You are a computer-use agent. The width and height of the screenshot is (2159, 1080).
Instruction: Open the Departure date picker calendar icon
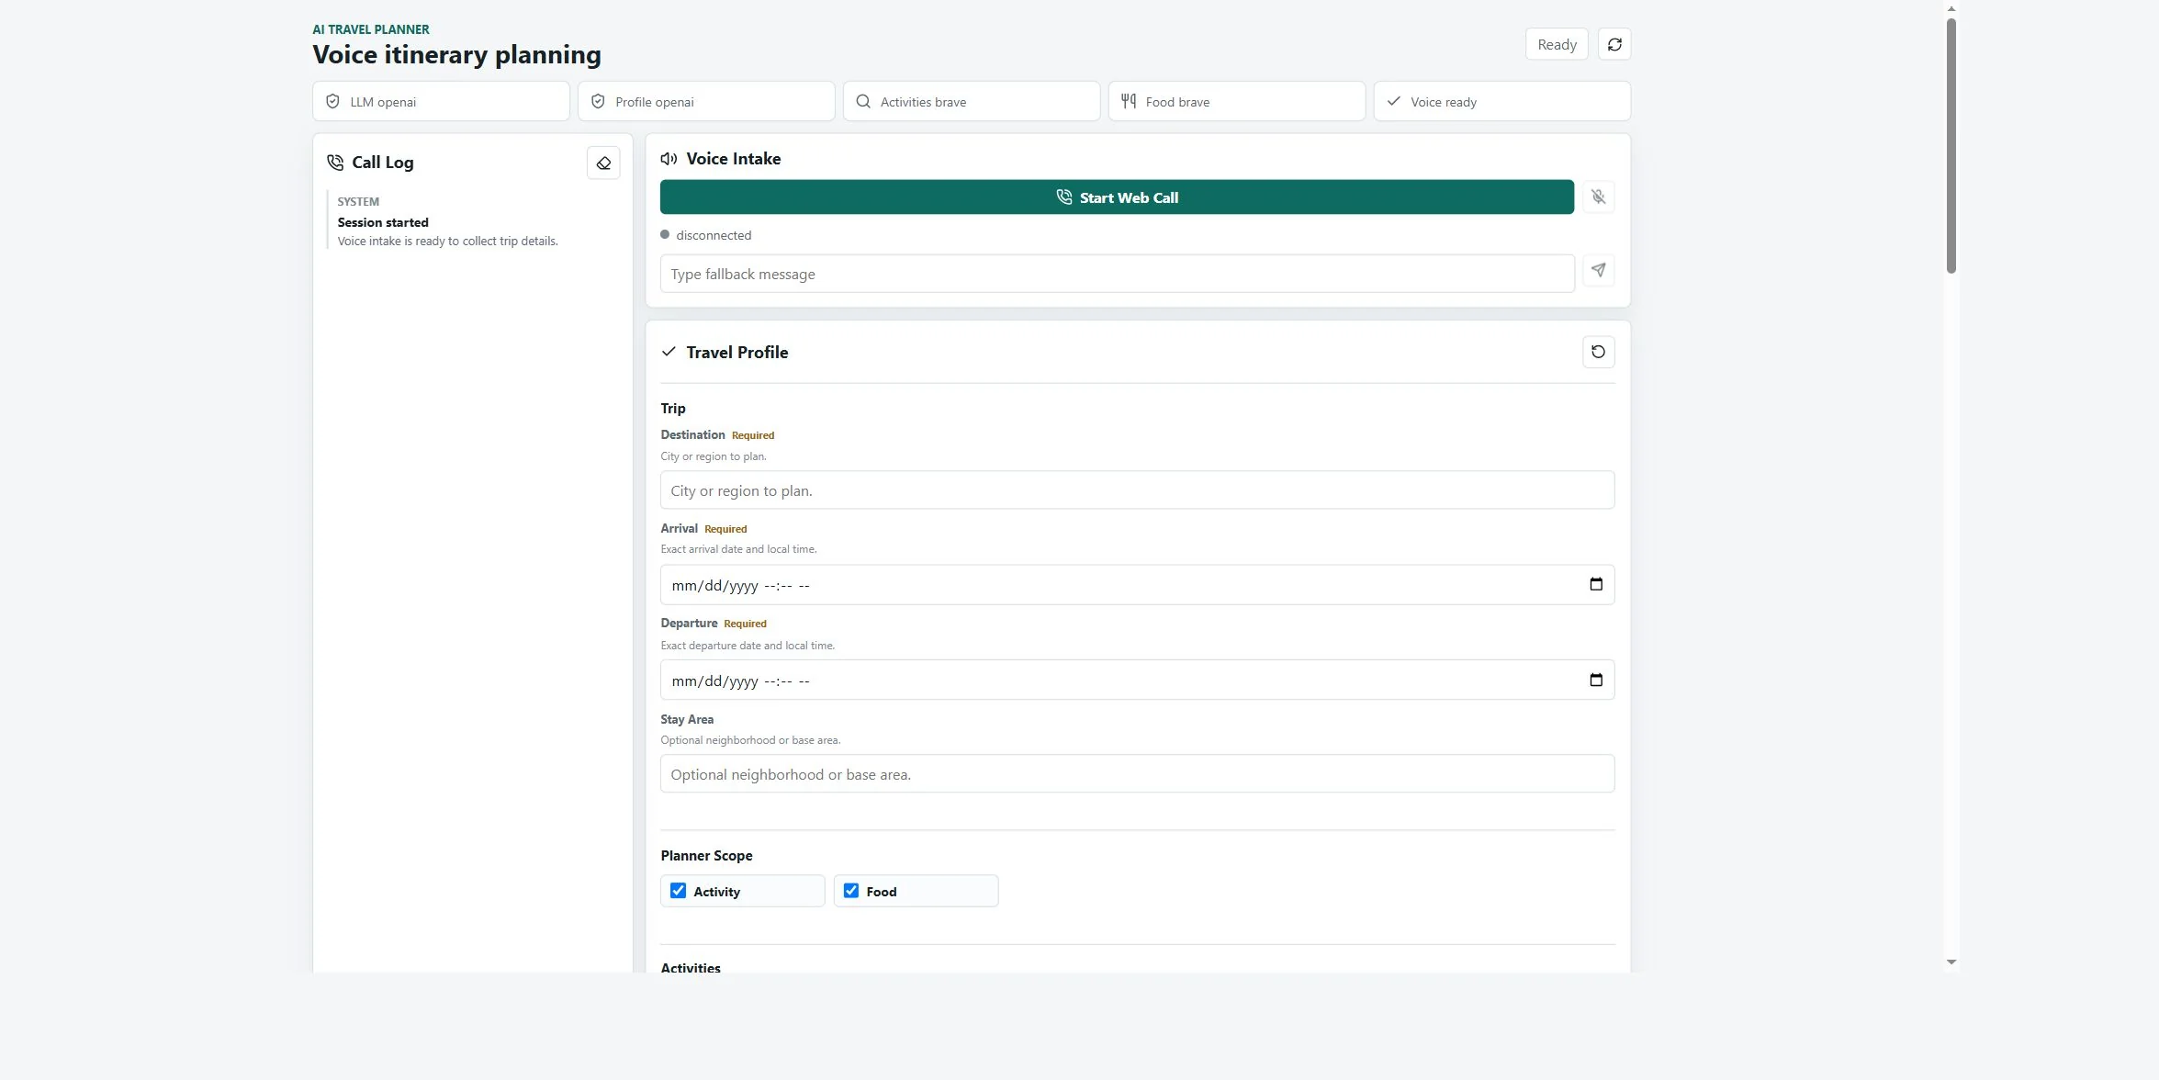click(x=1596, y=680)
